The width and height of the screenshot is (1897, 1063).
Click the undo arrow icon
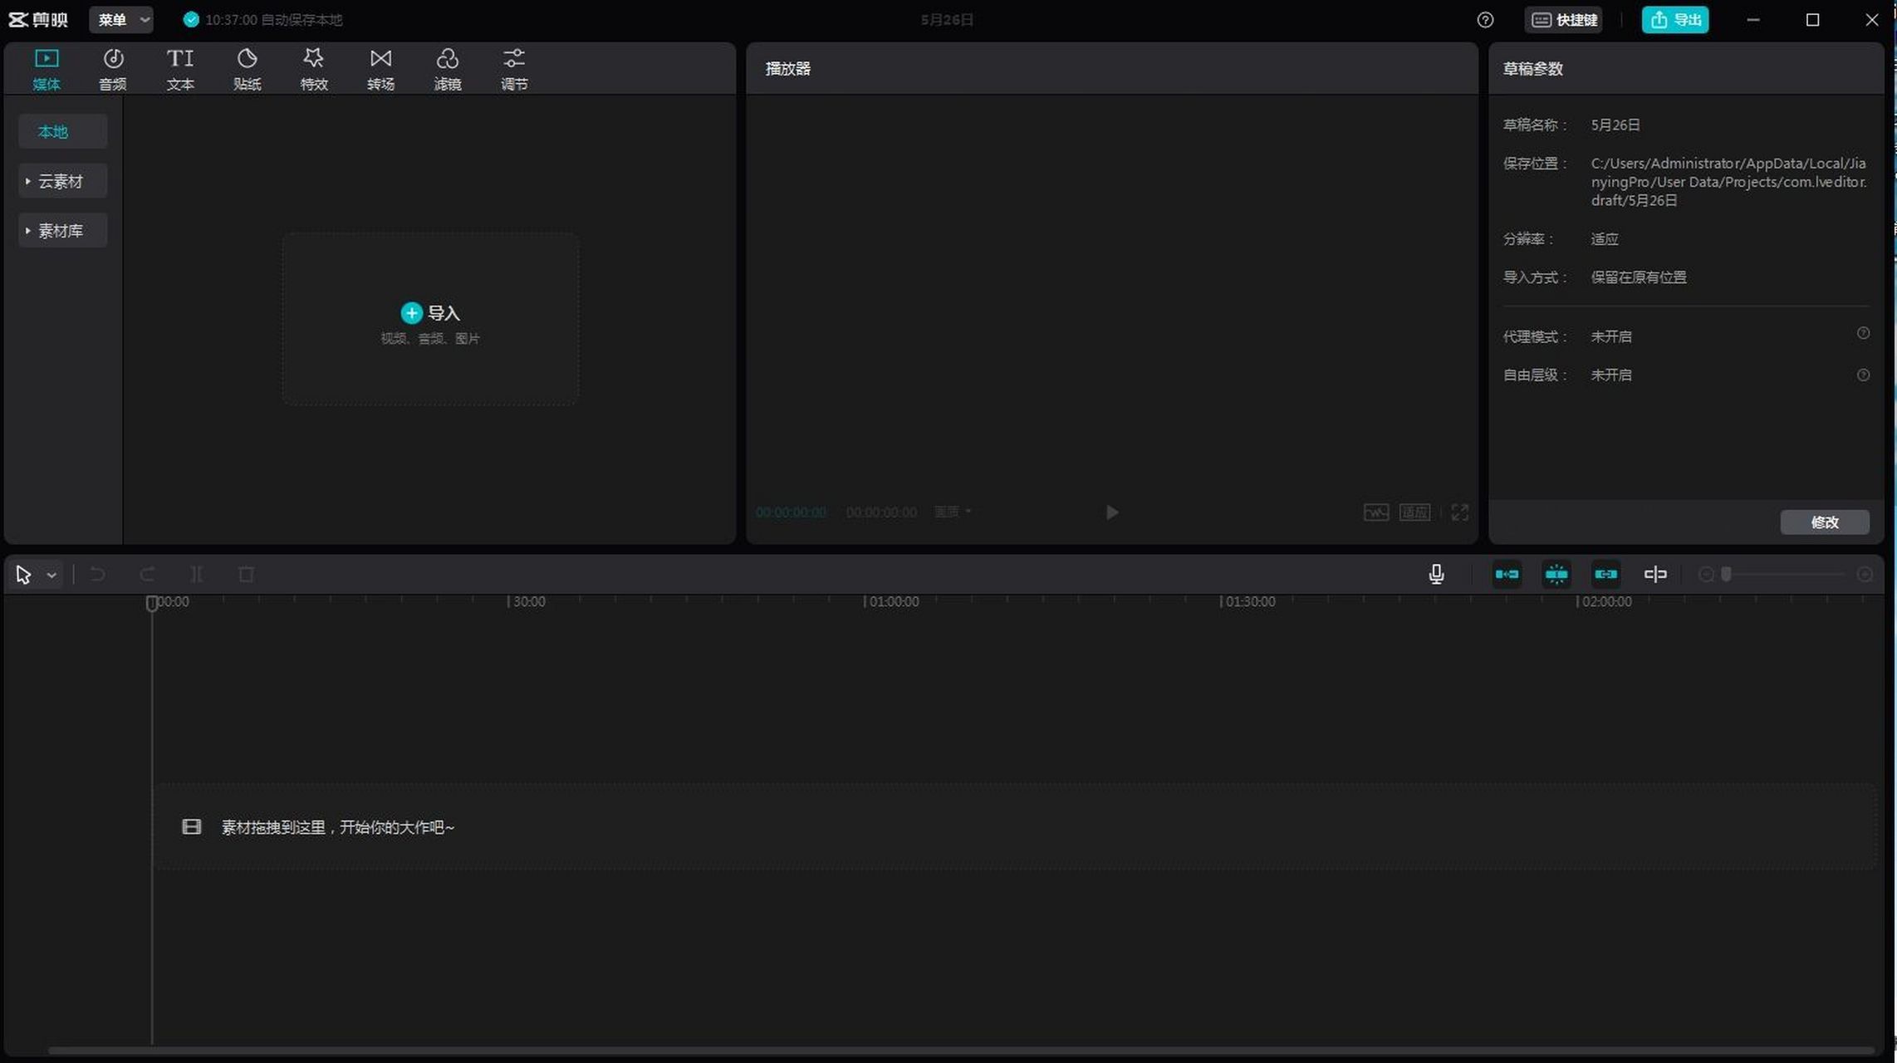[97, 575]
